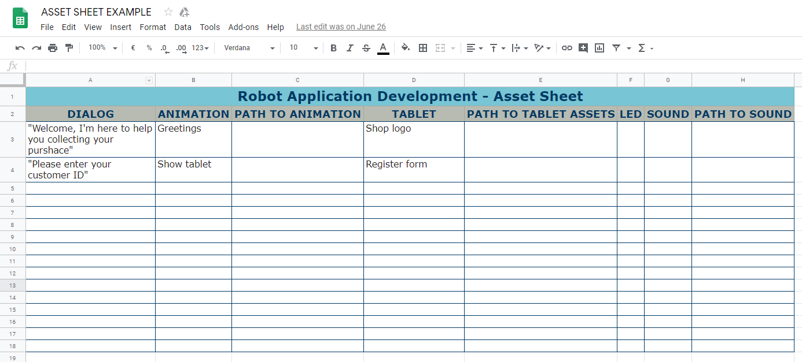Image resolution: width=802 pixels, height=362 pixels.
Task: Open the text color picker
Action: [x=382, y=48]
